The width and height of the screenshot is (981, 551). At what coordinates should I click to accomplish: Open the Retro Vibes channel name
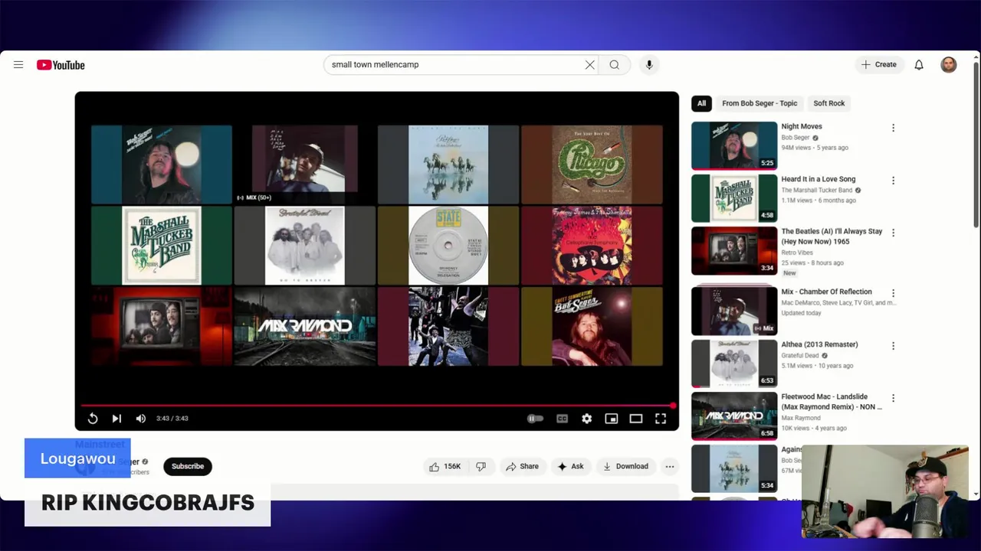(x=799, y=252)
